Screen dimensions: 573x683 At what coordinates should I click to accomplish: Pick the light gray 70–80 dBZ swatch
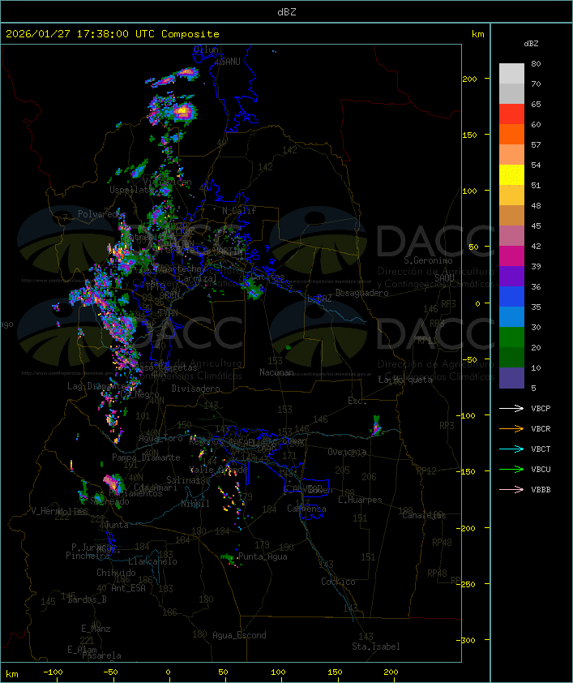click(x=511, y=74)
